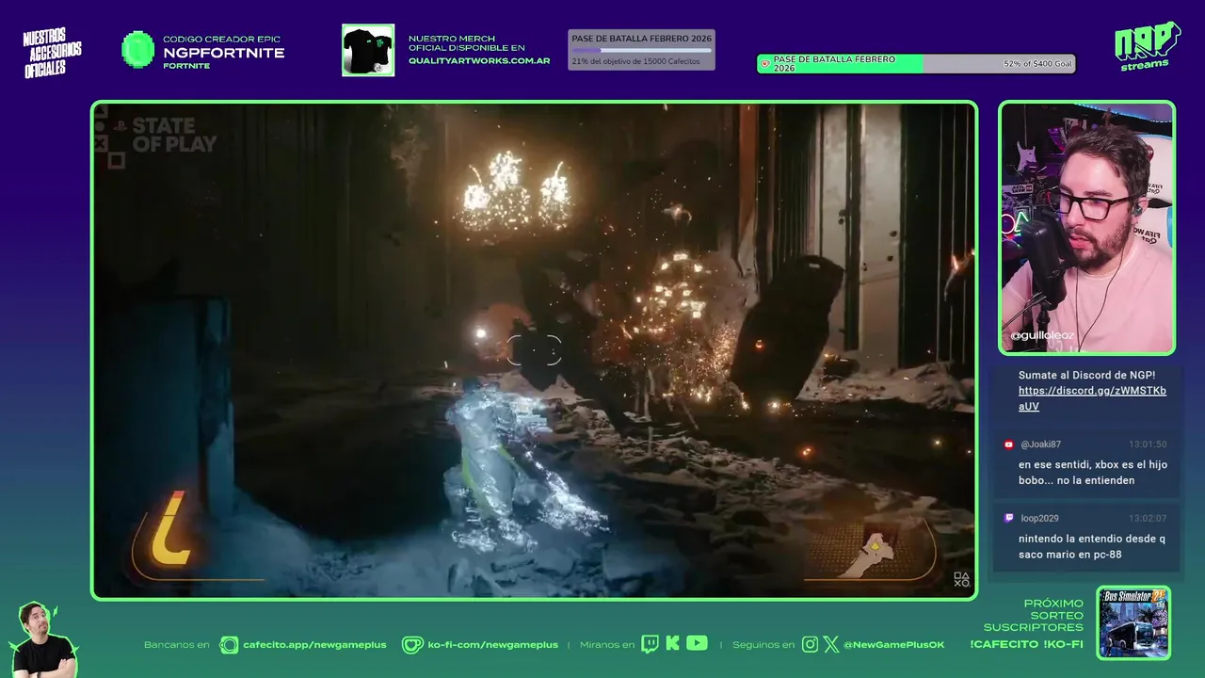Click the '!KO-FI' command text

(1064, 645)
